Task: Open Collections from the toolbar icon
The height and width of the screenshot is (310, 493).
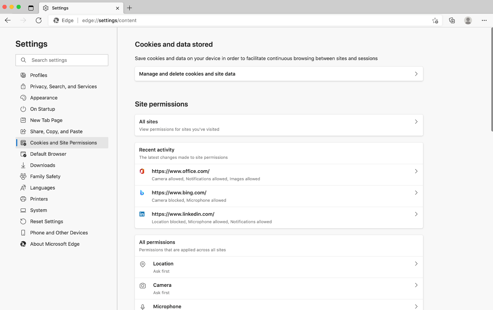Action: (452, 20)
